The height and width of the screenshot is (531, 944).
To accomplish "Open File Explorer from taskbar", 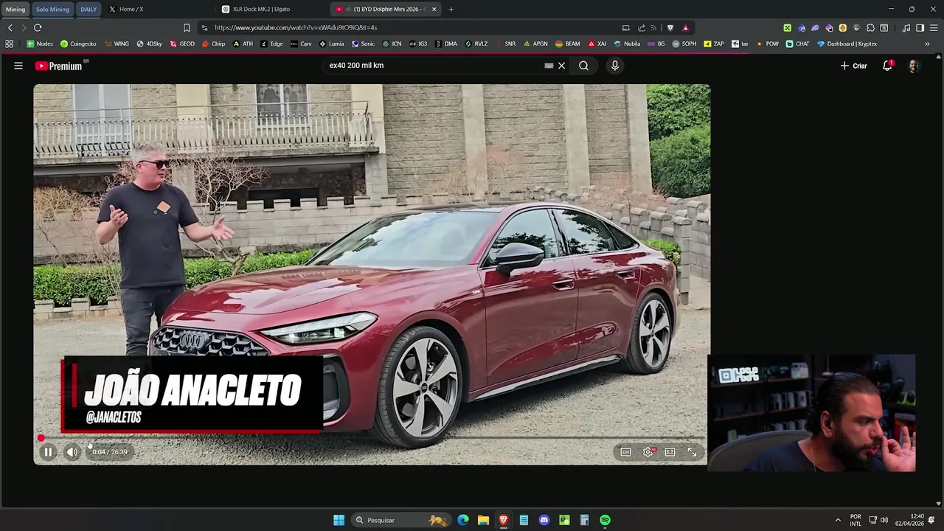I will click(483, 520).
